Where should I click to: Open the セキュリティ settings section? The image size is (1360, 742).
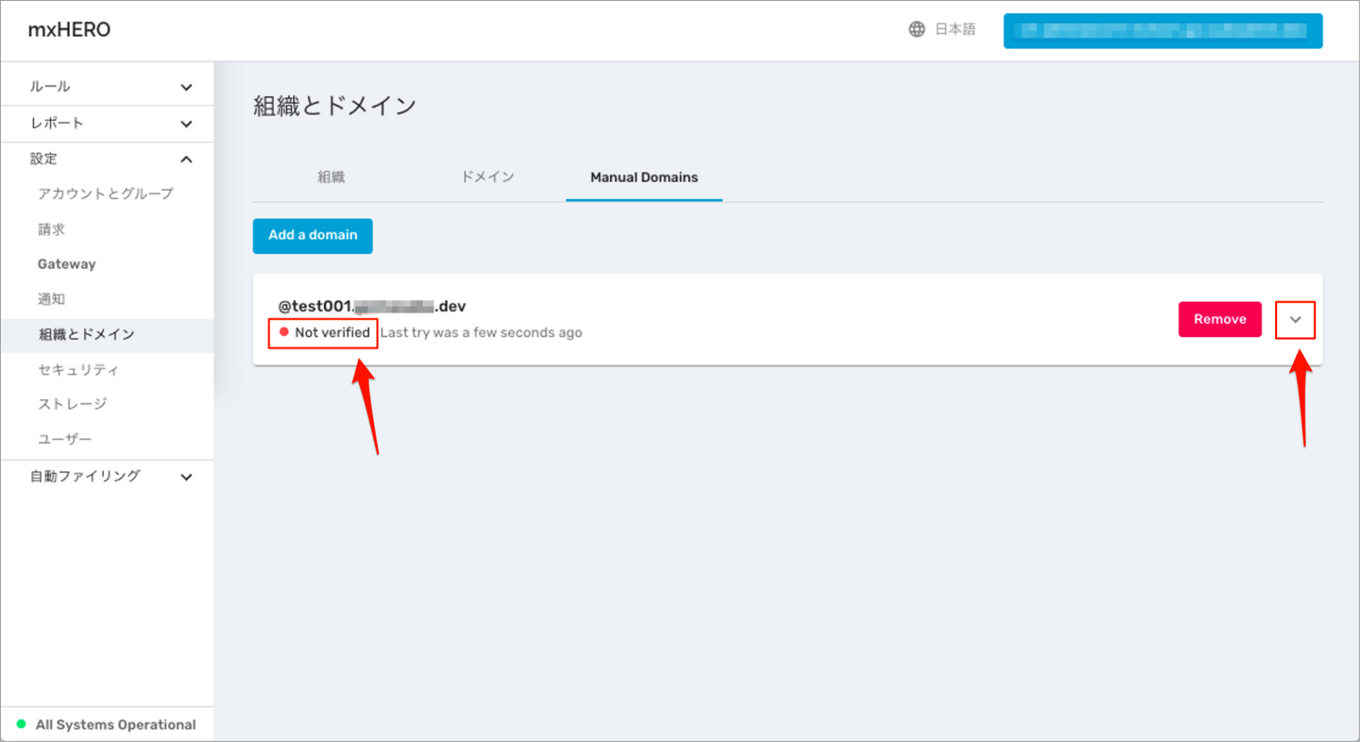pyautogui.click(x=78, y=369)
